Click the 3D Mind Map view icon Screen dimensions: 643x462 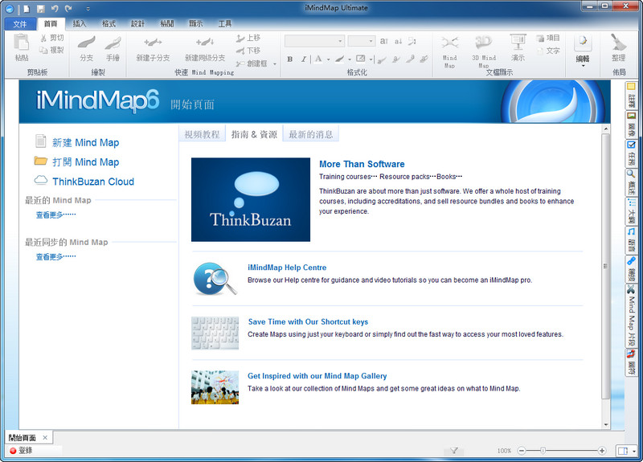point(483,43)
